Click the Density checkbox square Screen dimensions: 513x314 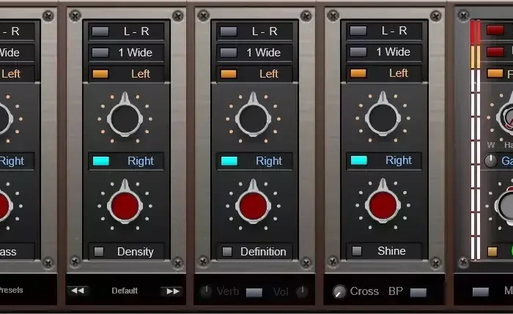(99, 252)
